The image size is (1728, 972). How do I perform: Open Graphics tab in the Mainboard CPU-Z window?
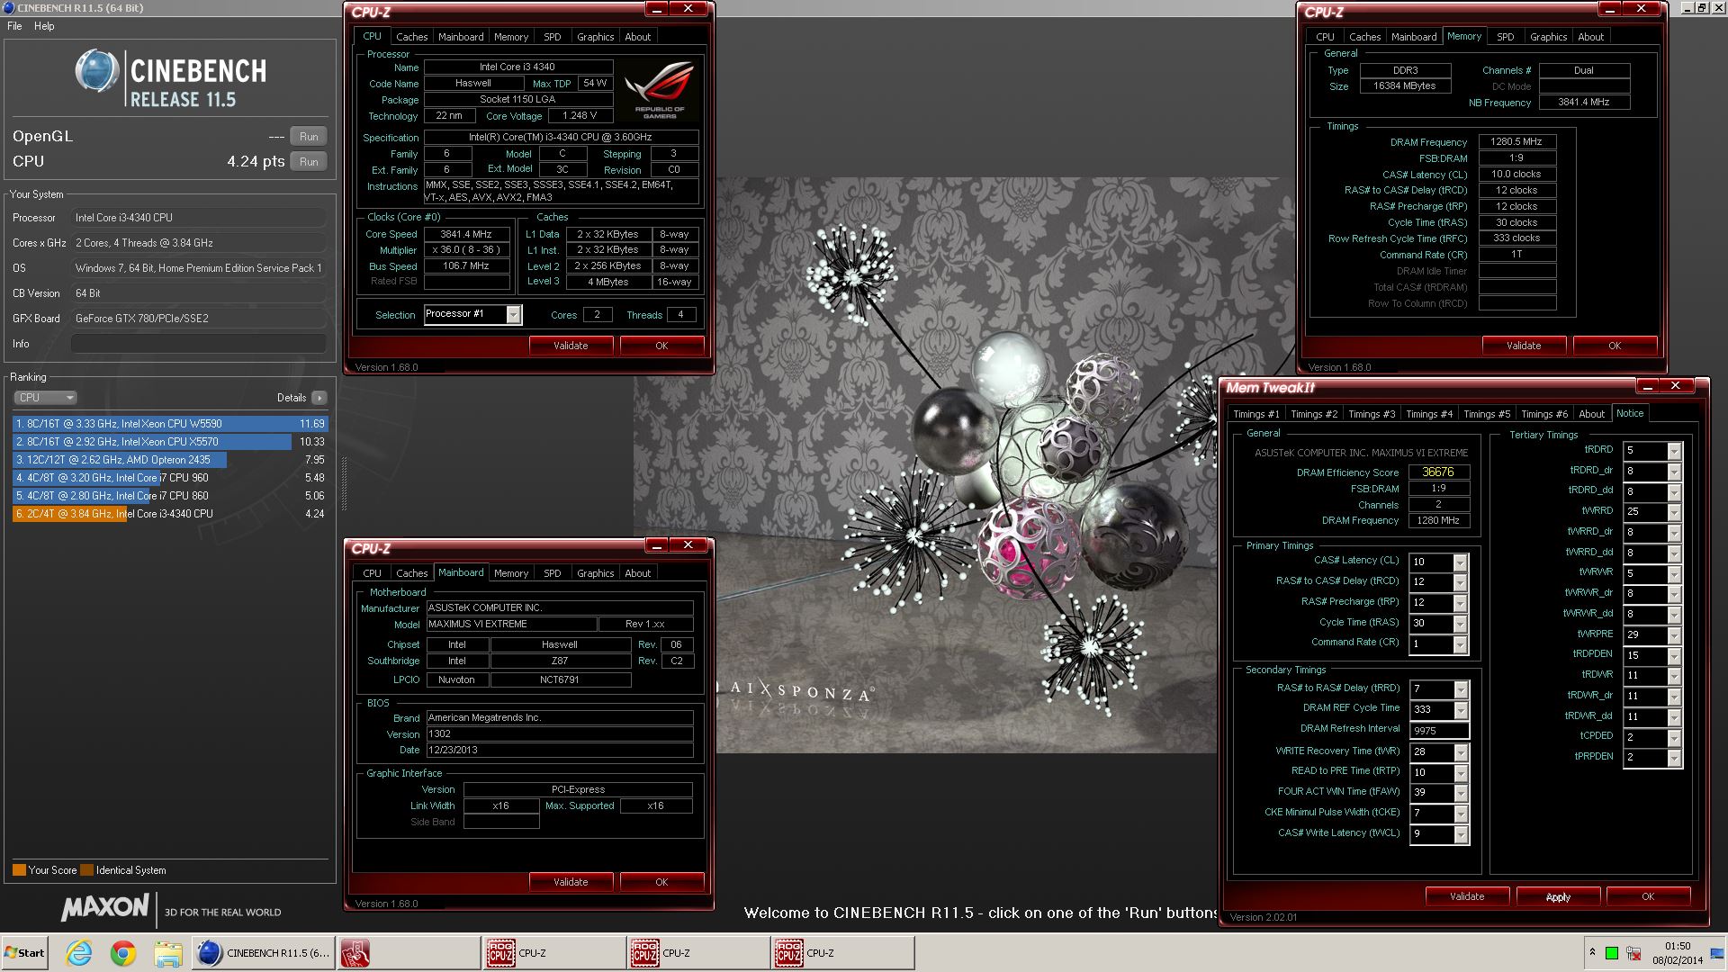click(595, 573)
